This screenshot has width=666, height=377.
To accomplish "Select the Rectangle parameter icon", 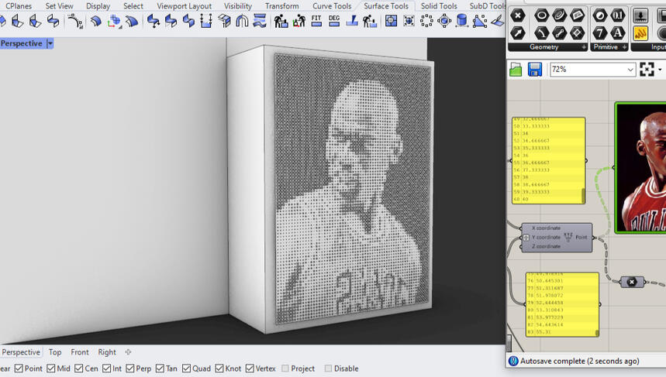I will pyautogui.click(x=578, y=33).
